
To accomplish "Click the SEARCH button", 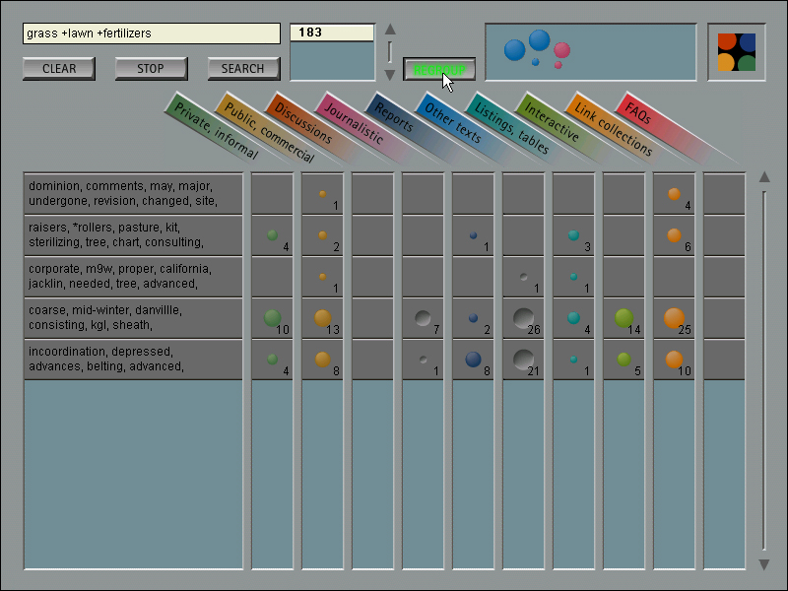I will pos(243,69).
